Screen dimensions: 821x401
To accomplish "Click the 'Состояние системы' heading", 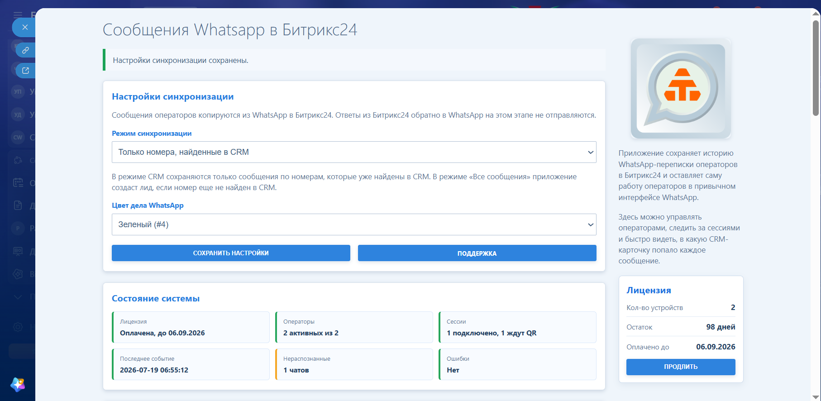I will tap(156, 298).
